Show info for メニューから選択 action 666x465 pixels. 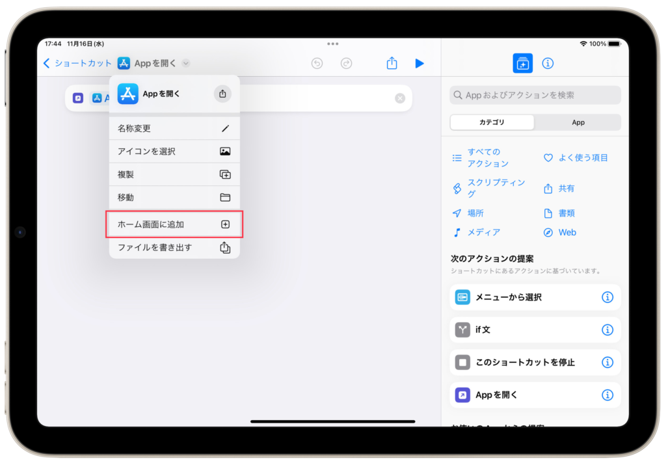coord(607,297)
